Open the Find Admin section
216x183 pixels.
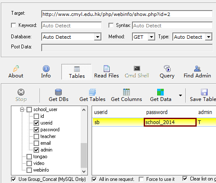[197, 72]
